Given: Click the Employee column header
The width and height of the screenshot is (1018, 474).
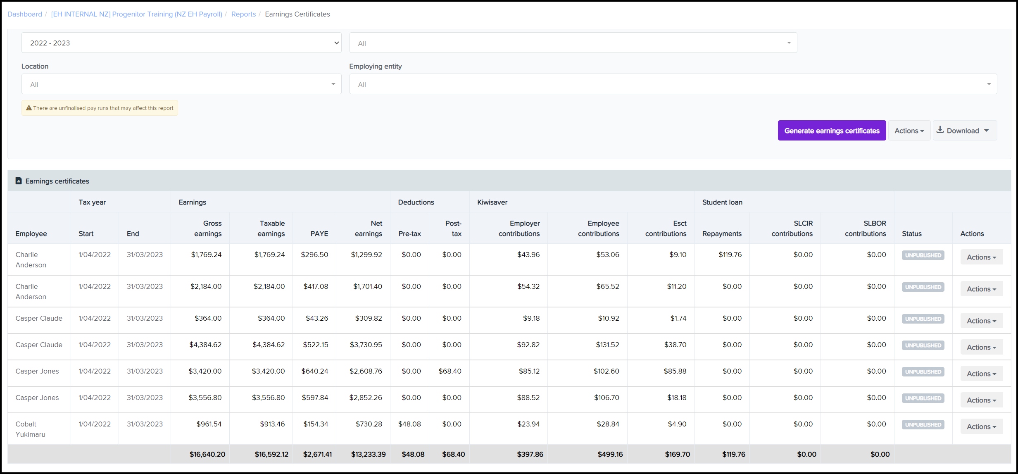Looking at the screenshot, I should (31, 233).
